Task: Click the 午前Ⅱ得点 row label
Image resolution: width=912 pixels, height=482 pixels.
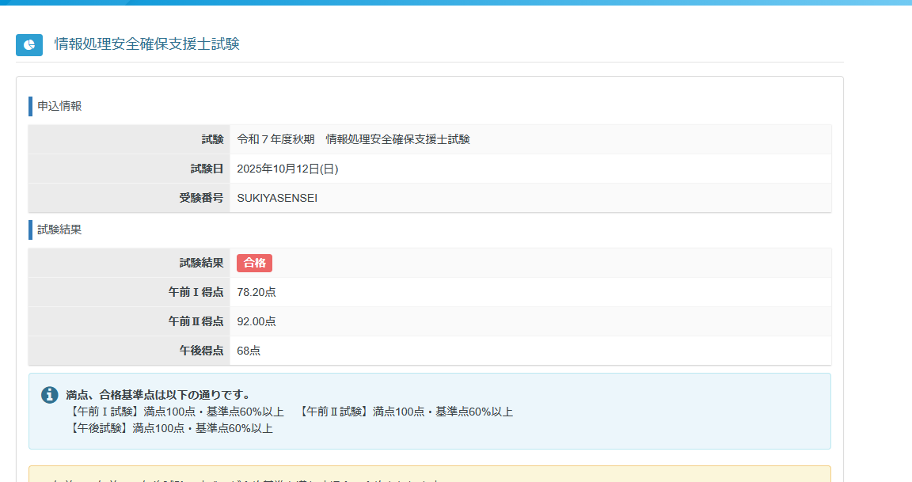Action: pos(196,321)
